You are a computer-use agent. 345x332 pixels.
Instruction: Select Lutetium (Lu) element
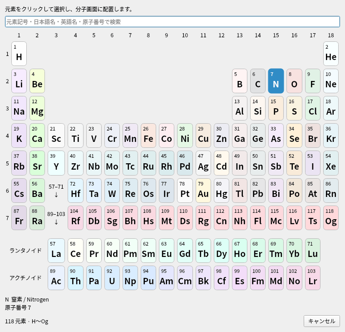point(313,251)
